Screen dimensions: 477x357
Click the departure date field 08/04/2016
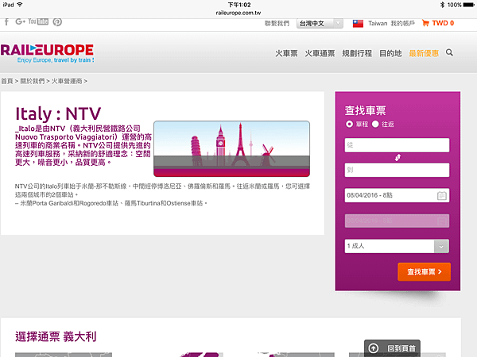(397, 195)
